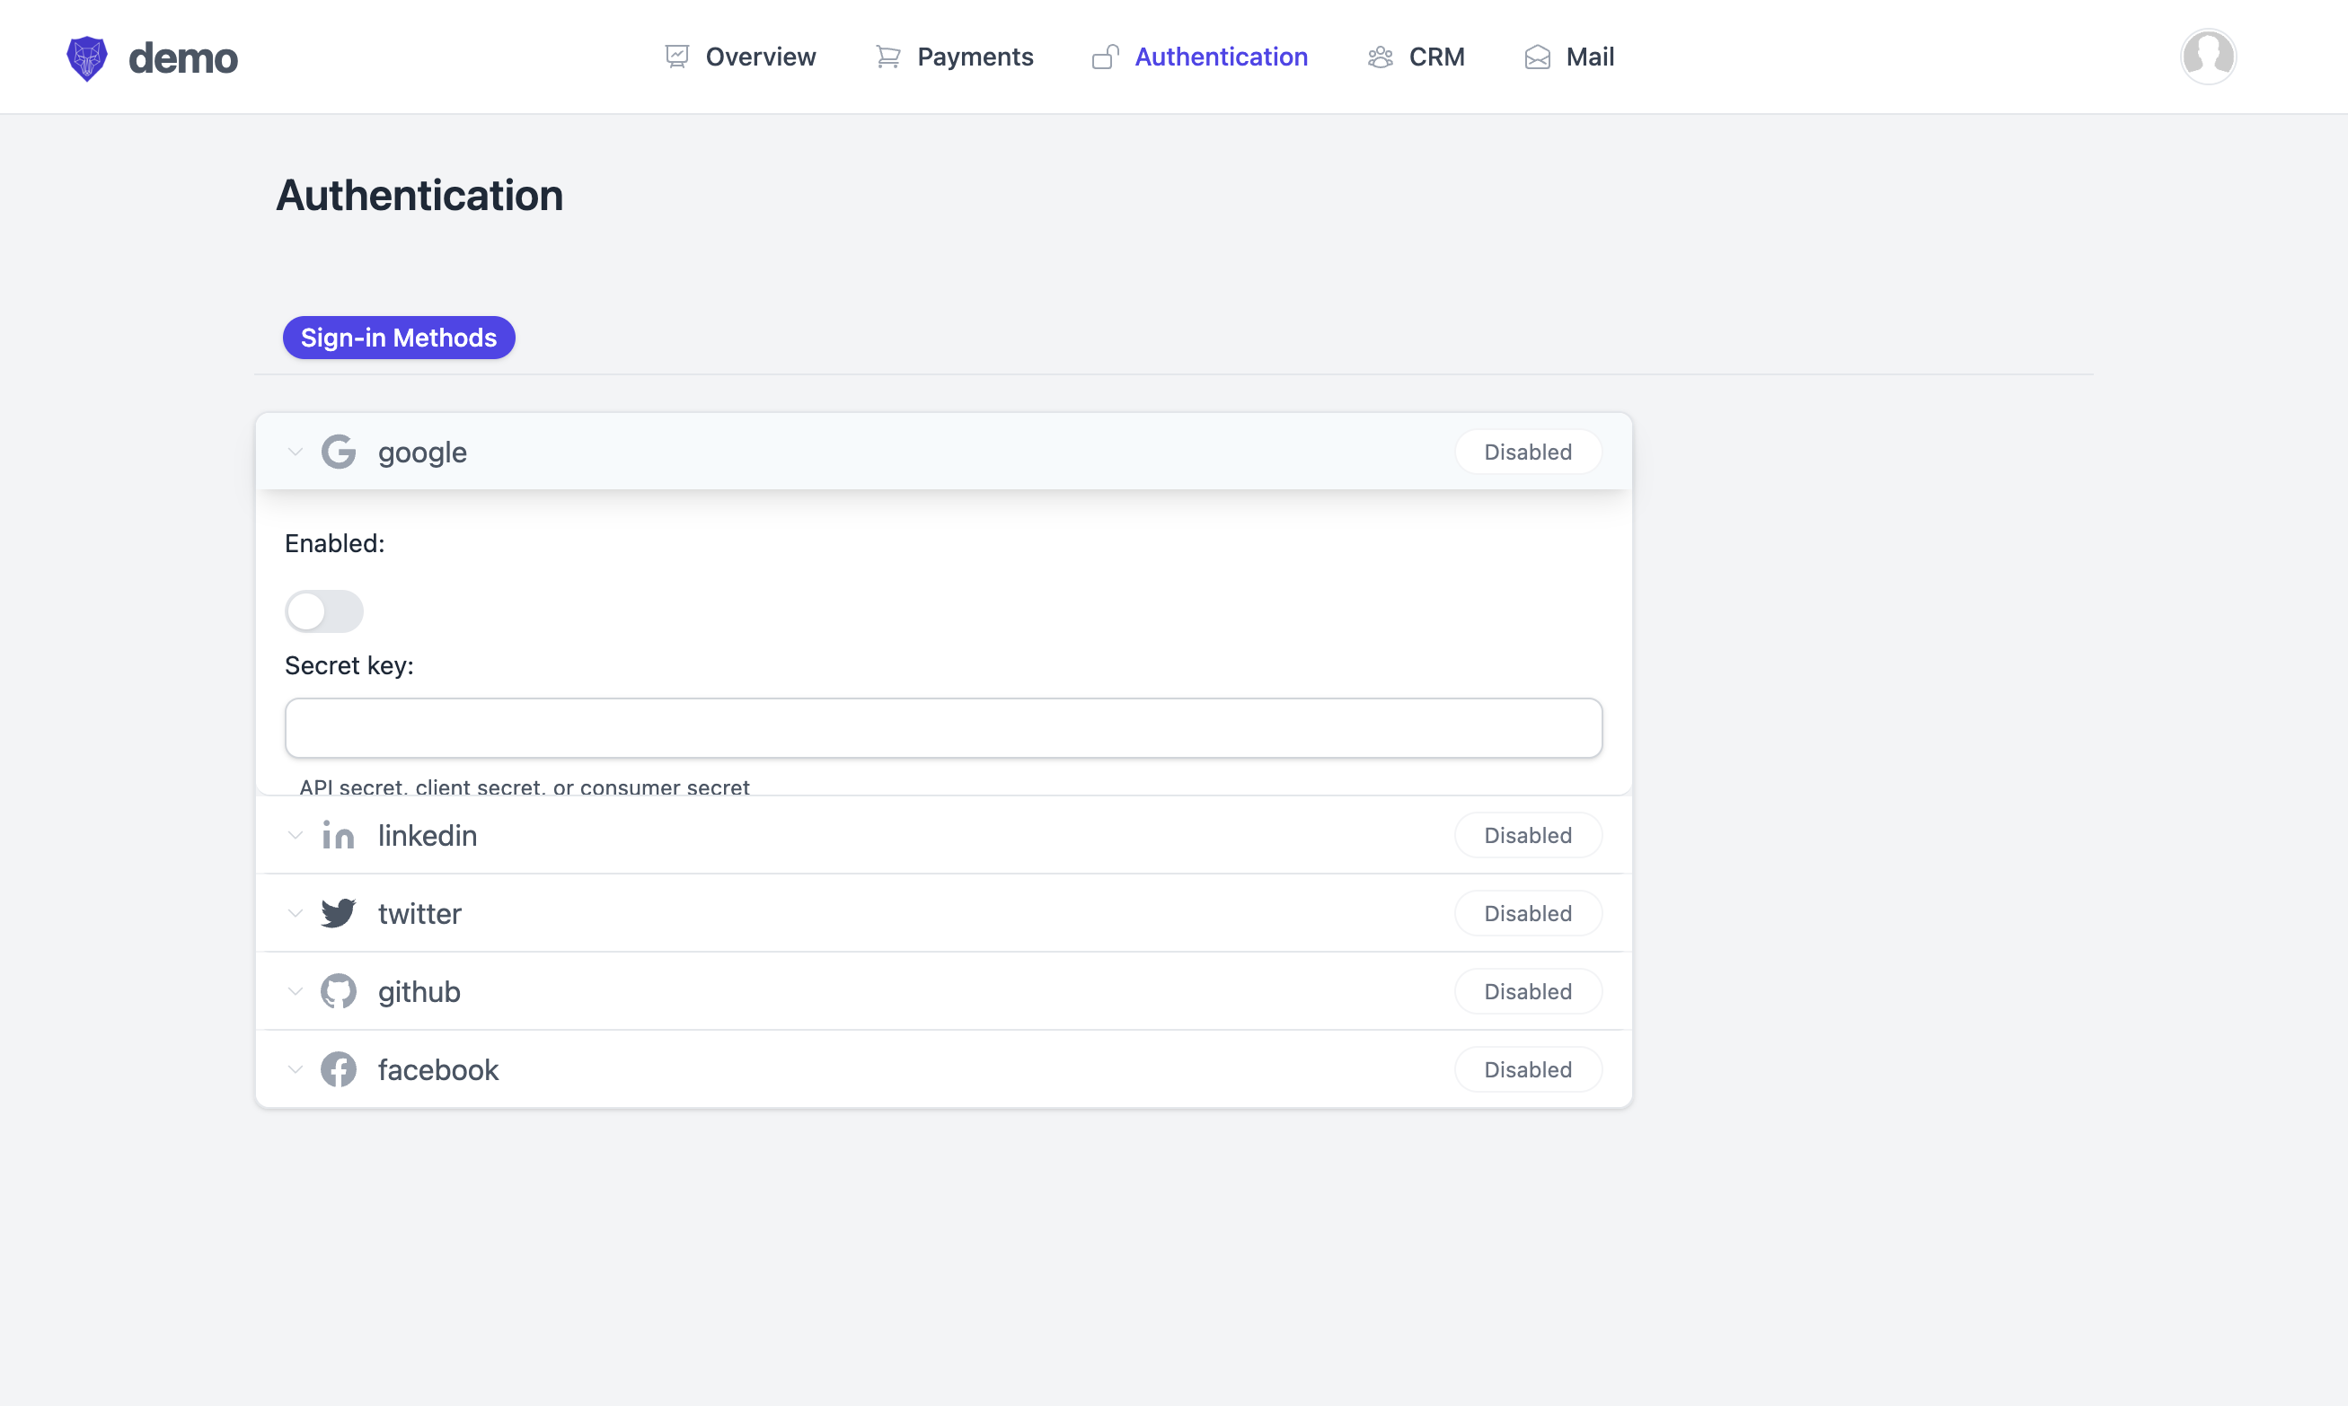Viewport: 2348px width, 1406px height.
Task: Click the facebook provider label
Action: tap(438, 1069)
